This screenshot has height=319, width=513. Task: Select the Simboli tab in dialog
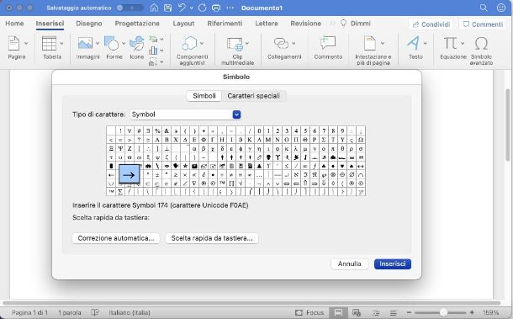click(204, 96)
